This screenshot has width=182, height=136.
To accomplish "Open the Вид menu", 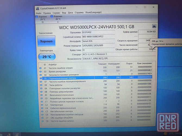I will pyautogui.click(x=64, y=13).
